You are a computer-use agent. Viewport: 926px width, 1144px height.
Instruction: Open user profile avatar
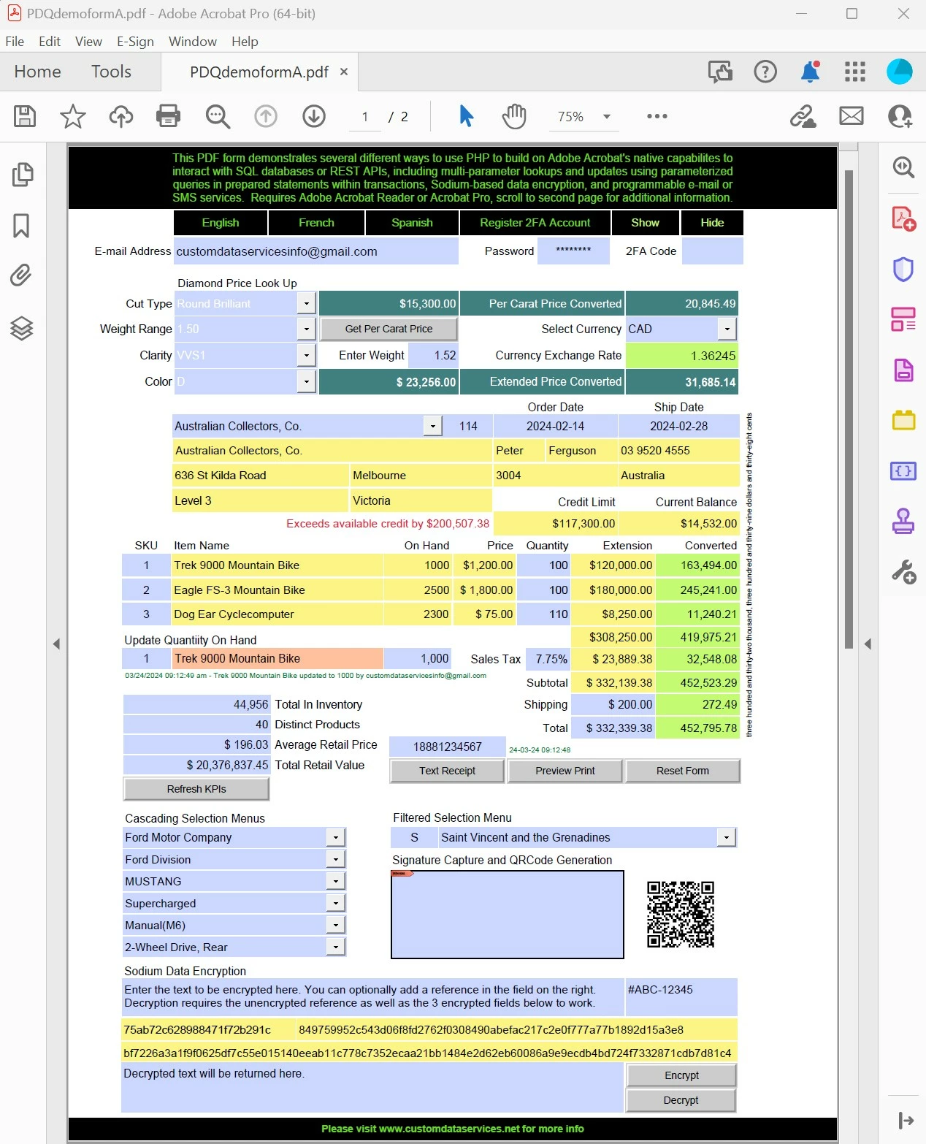(900, 72)
